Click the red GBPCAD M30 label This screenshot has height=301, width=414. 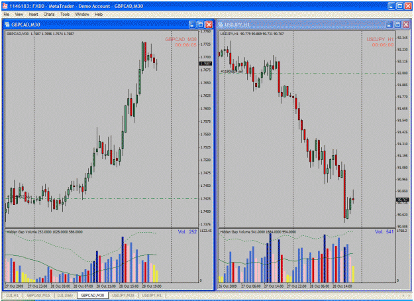(x=181, y=39)
